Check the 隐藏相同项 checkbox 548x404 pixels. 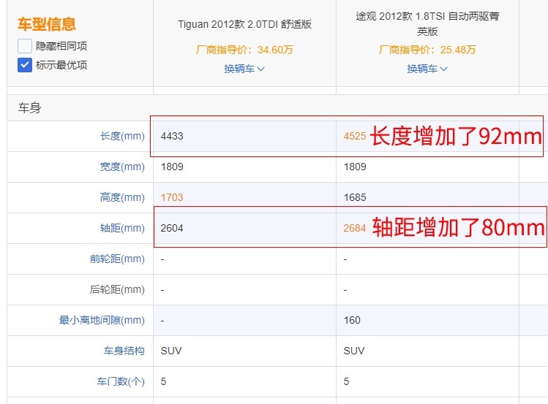25,46
